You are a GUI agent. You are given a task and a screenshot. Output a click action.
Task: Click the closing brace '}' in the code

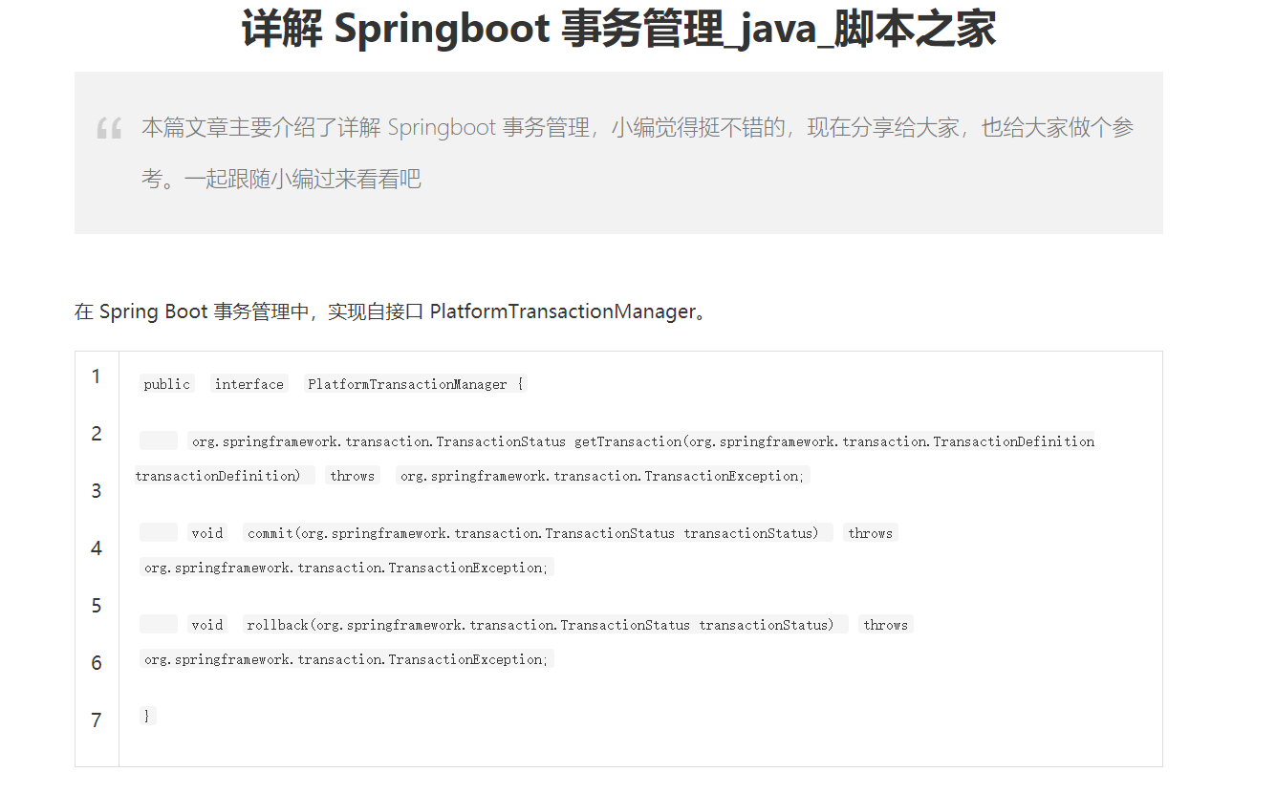tap(147, 716)
